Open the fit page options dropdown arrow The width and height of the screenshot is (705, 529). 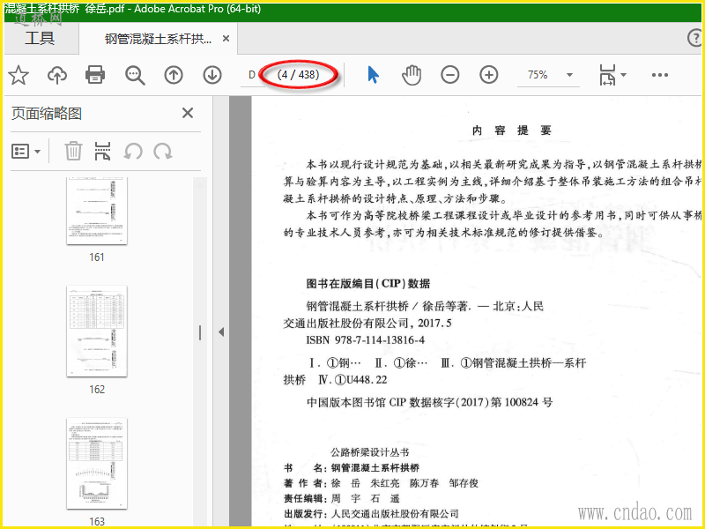point(624,75)
